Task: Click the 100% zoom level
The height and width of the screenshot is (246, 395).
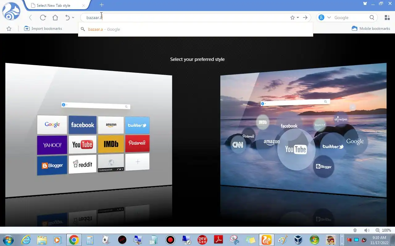Action: 386,230
